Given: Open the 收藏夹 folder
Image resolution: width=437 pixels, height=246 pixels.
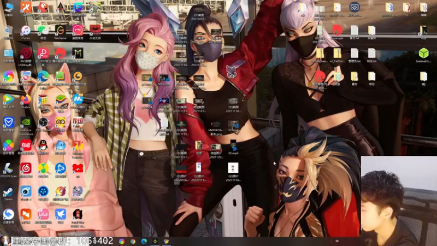Looking at the screenshot, I should click(x=371, y=32).
